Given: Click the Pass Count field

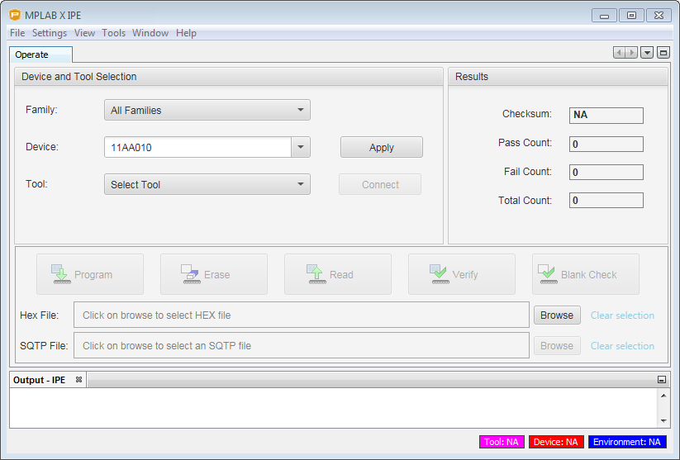Looking at the screenshot, I should [606, 144].
